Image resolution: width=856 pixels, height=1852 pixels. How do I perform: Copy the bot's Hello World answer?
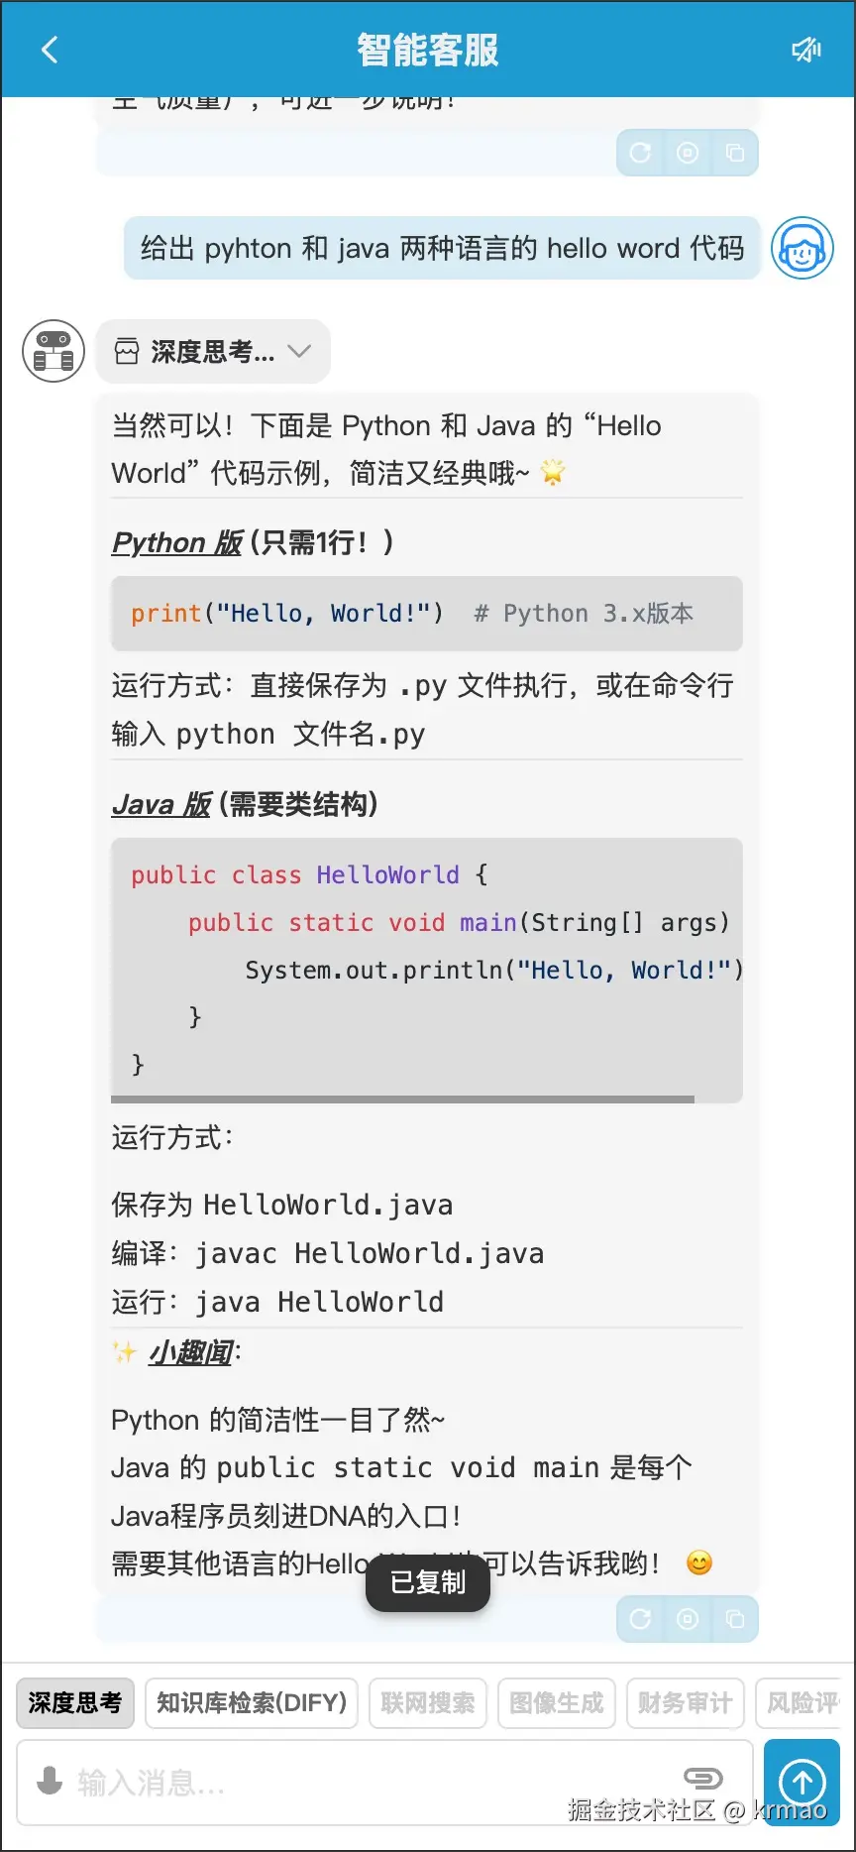pos(734,1619)
